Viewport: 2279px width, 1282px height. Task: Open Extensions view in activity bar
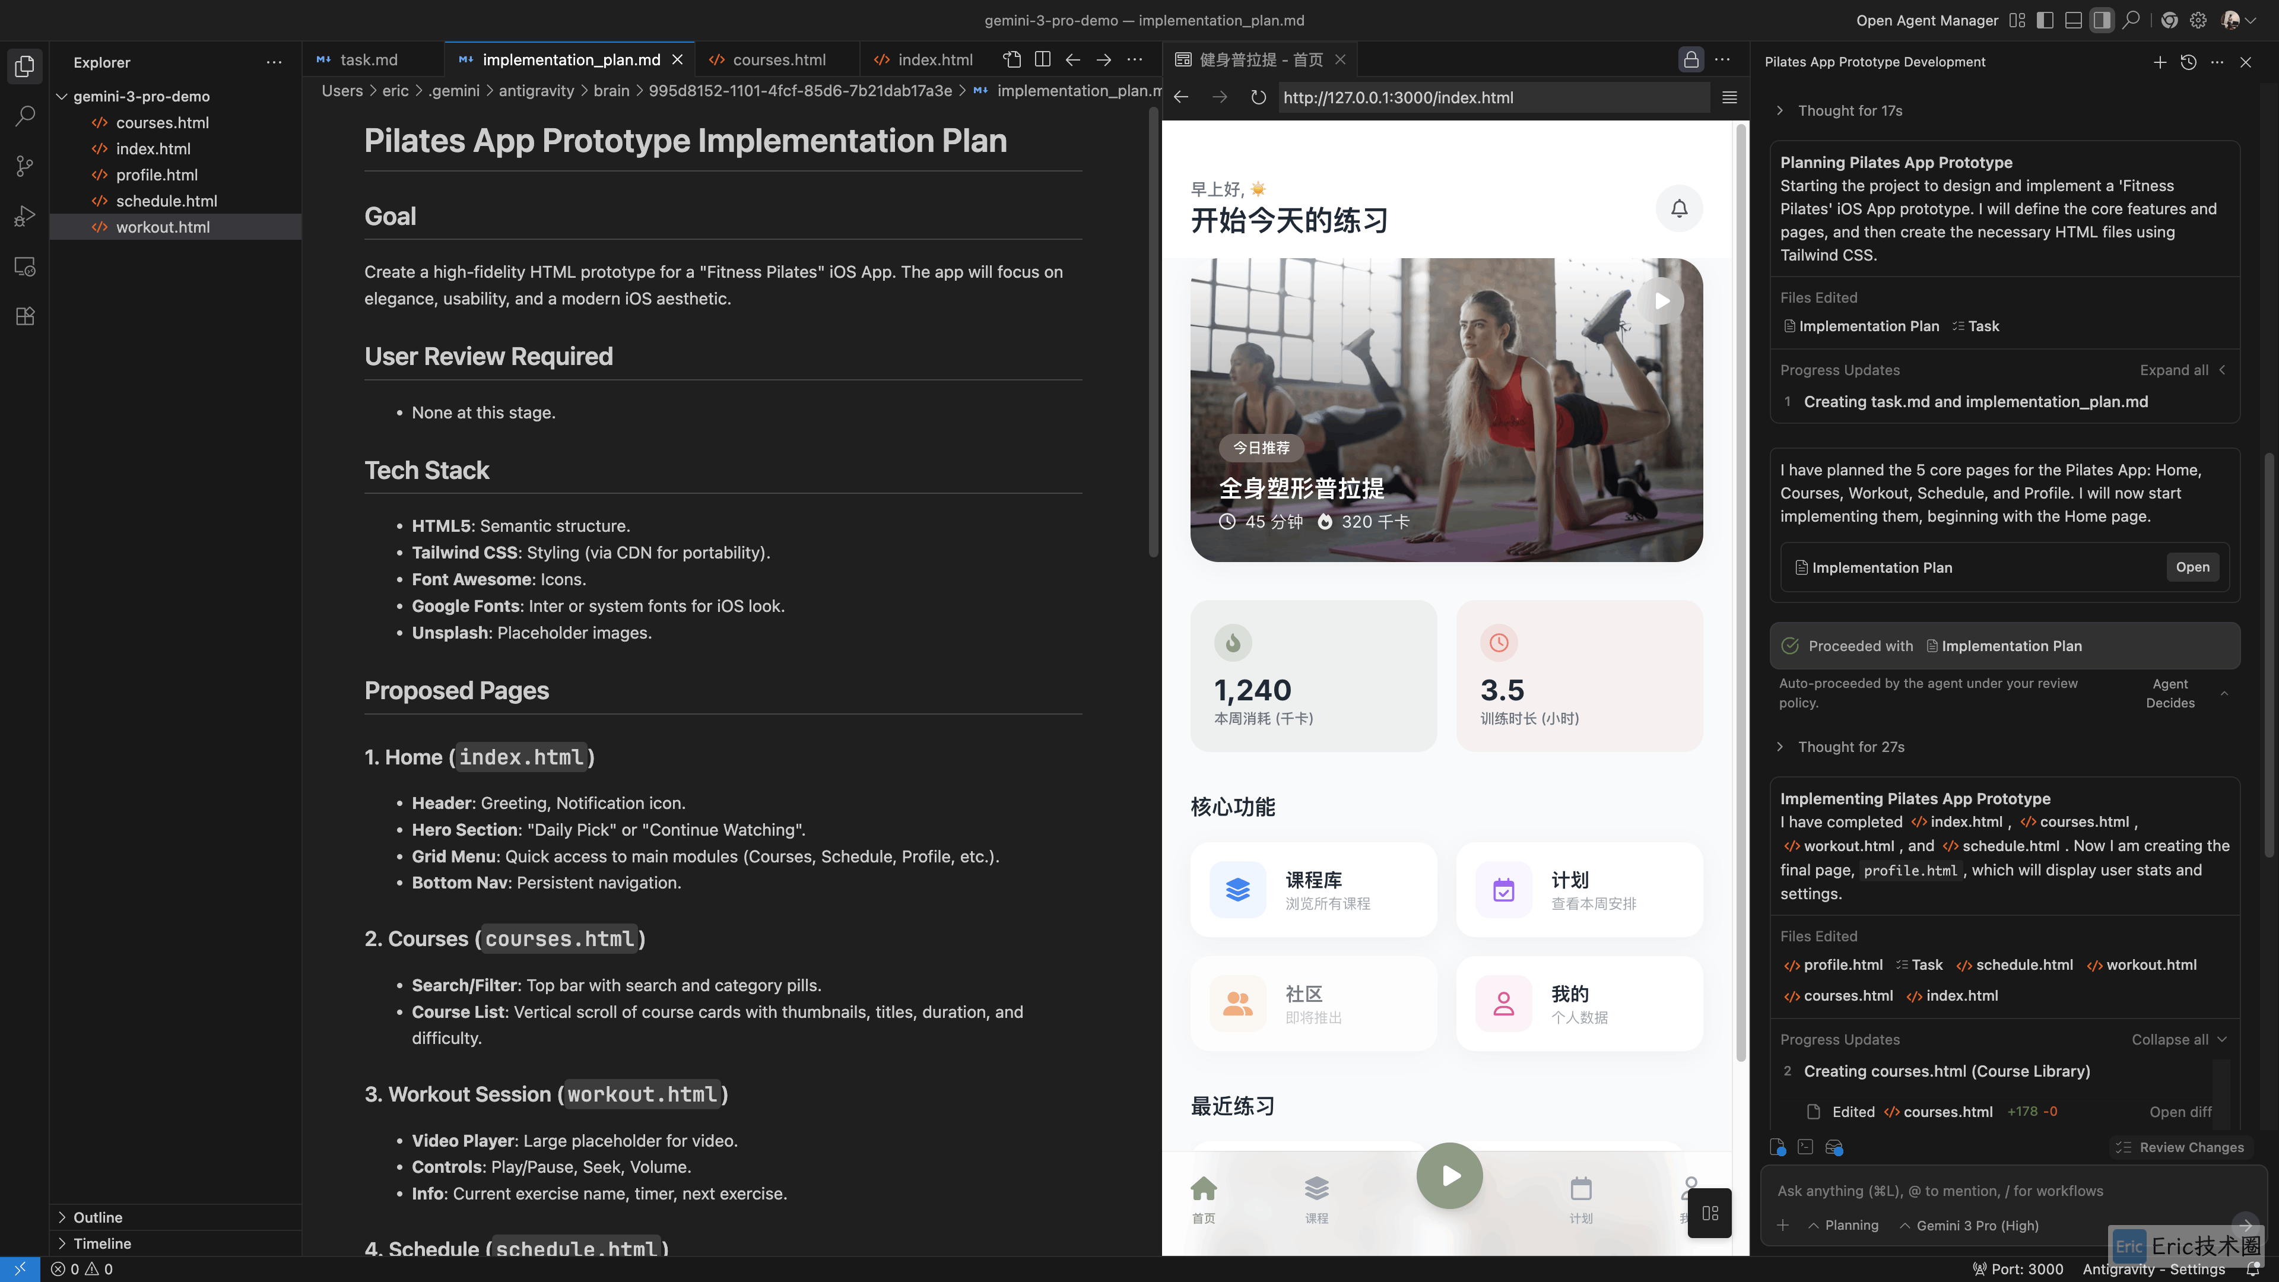[25, 317]
